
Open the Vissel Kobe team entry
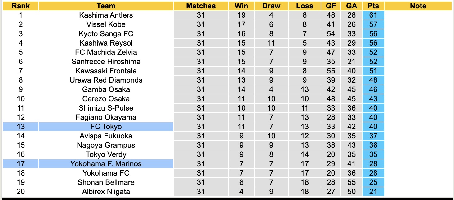pos(106,24)
